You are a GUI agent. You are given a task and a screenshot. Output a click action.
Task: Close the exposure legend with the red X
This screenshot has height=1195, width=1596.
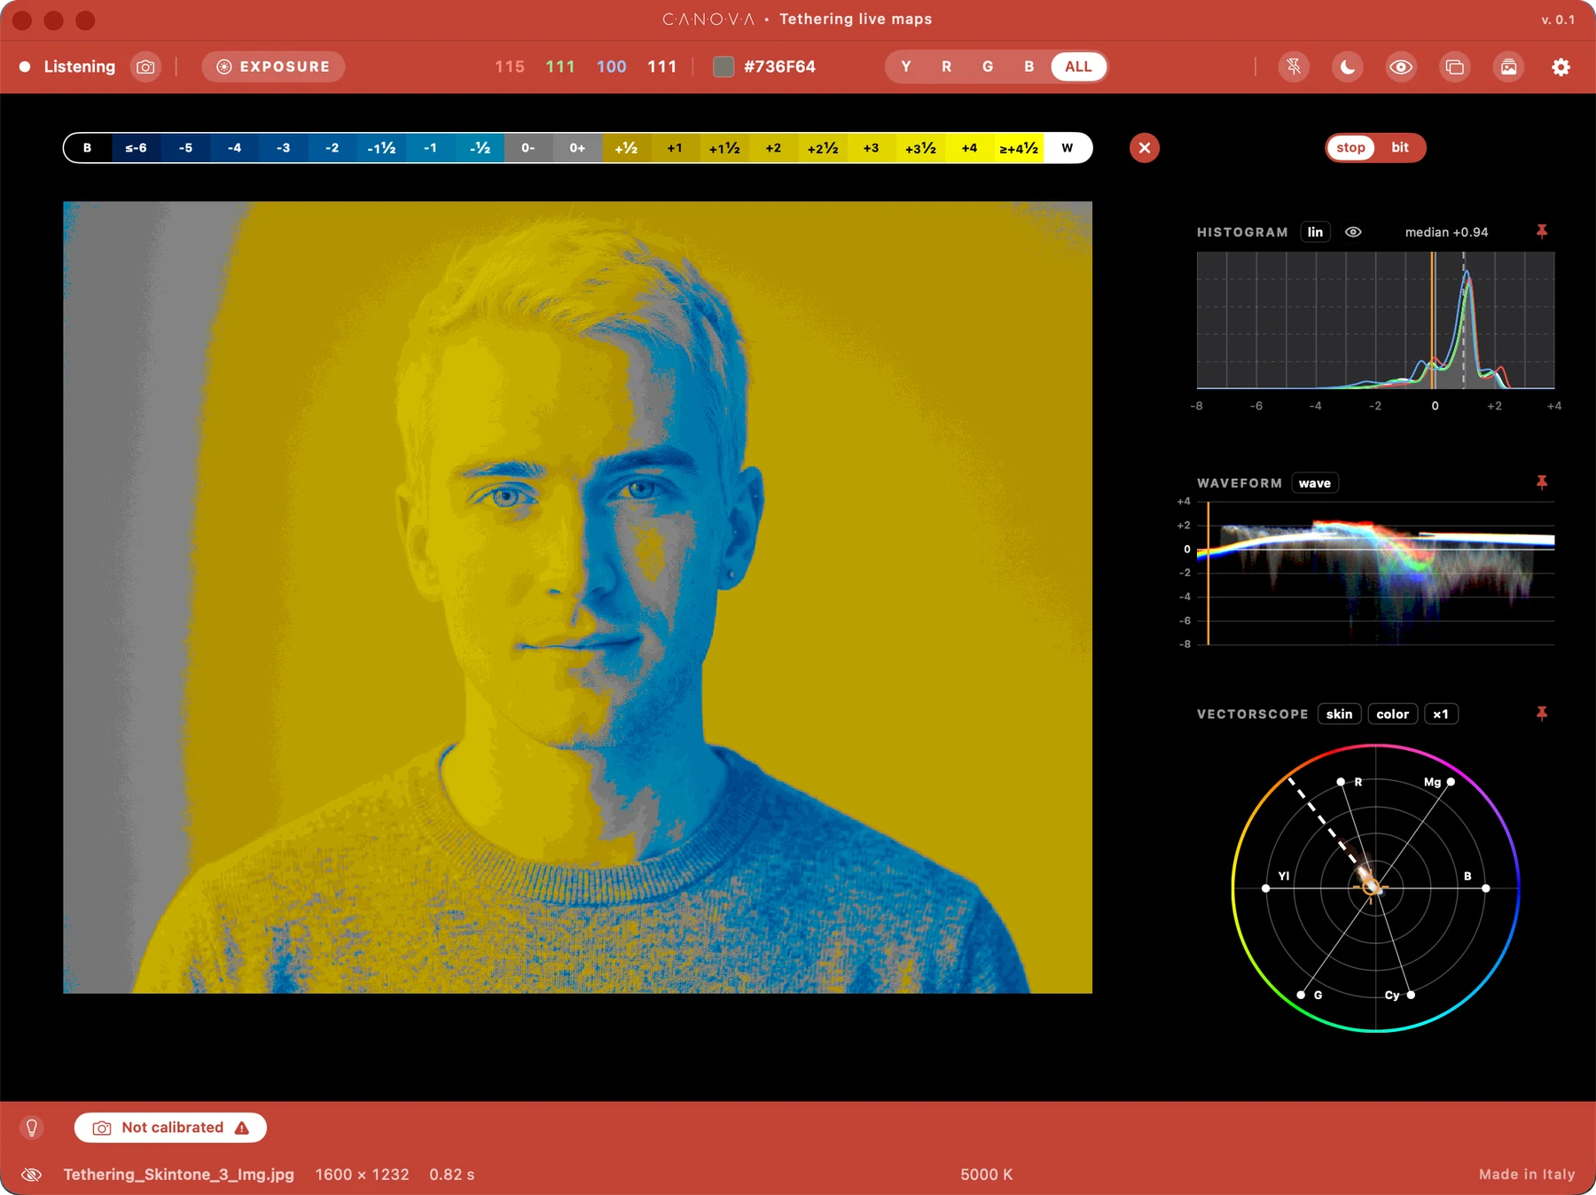coord(1145,148)
